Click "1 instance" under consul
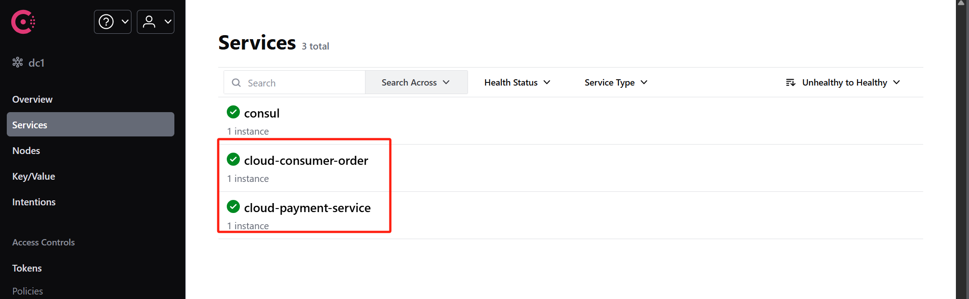Image resolution: width=969 pixels, height=299 pixels. [248, 131]
